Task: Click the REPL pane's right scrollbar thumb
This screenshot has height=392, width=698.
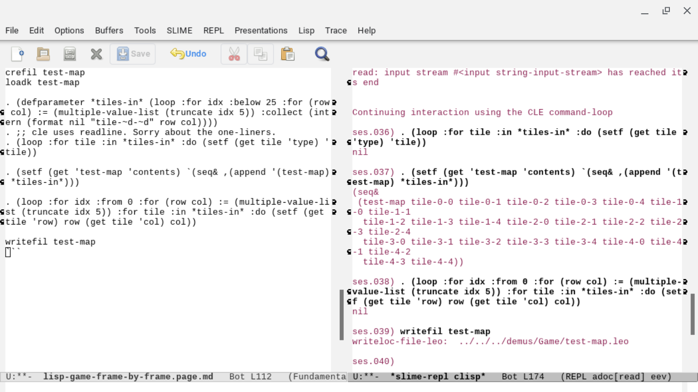Action: pos(693,314)
